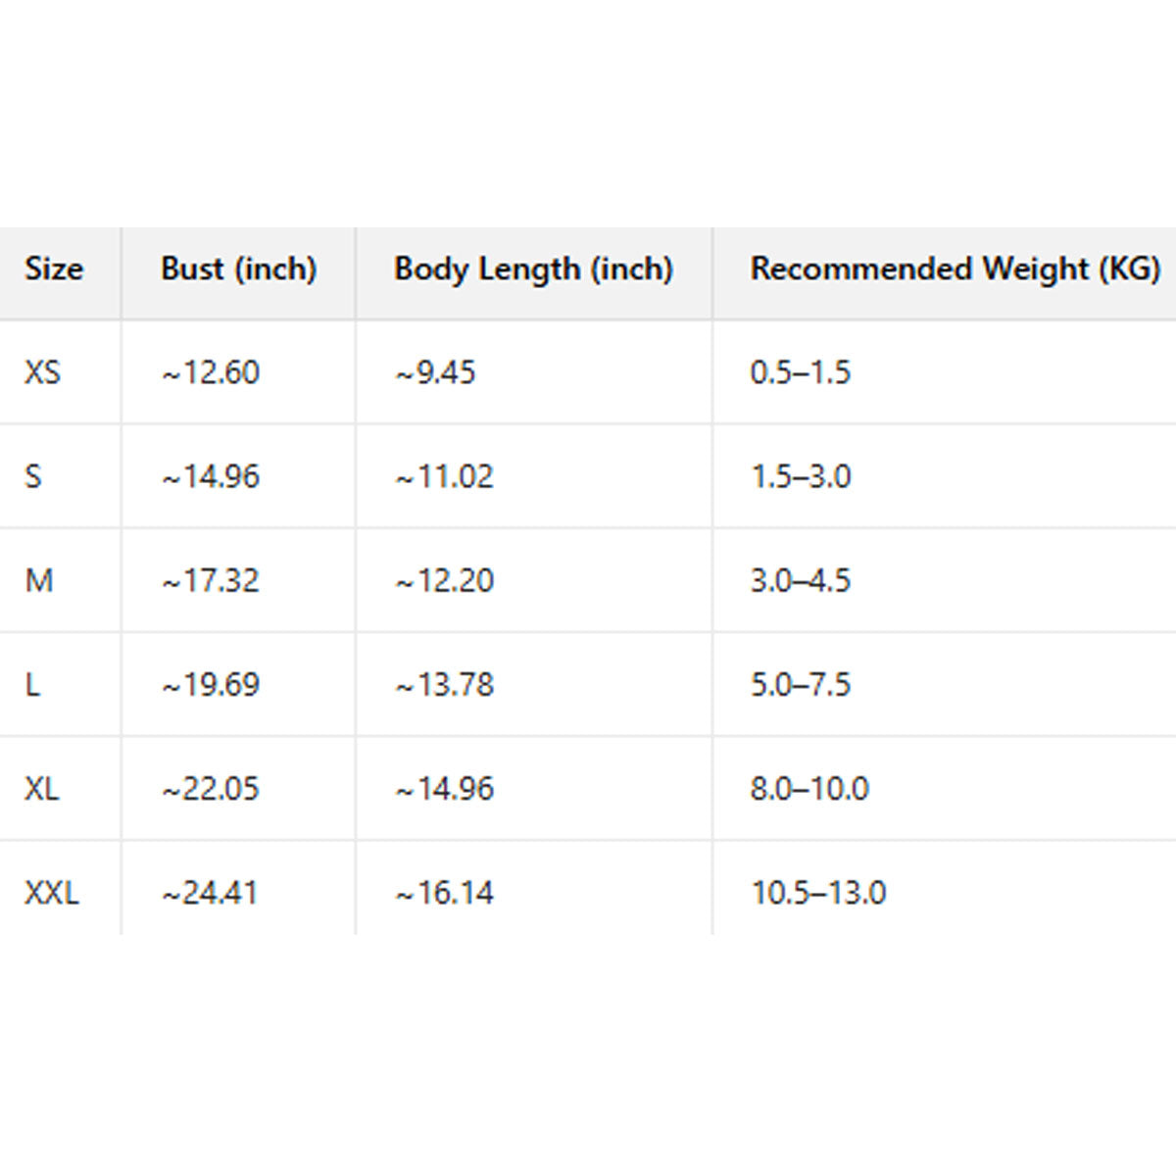Select the ~16.14 body length cell
1176x1176 pixels.
444,893
